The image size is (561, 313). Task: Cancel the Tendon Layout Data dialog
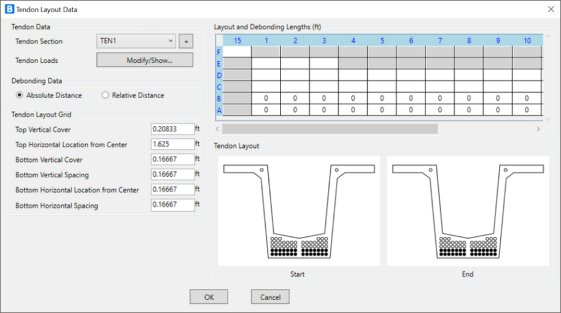pyautogui.click(x=269, y=296)
